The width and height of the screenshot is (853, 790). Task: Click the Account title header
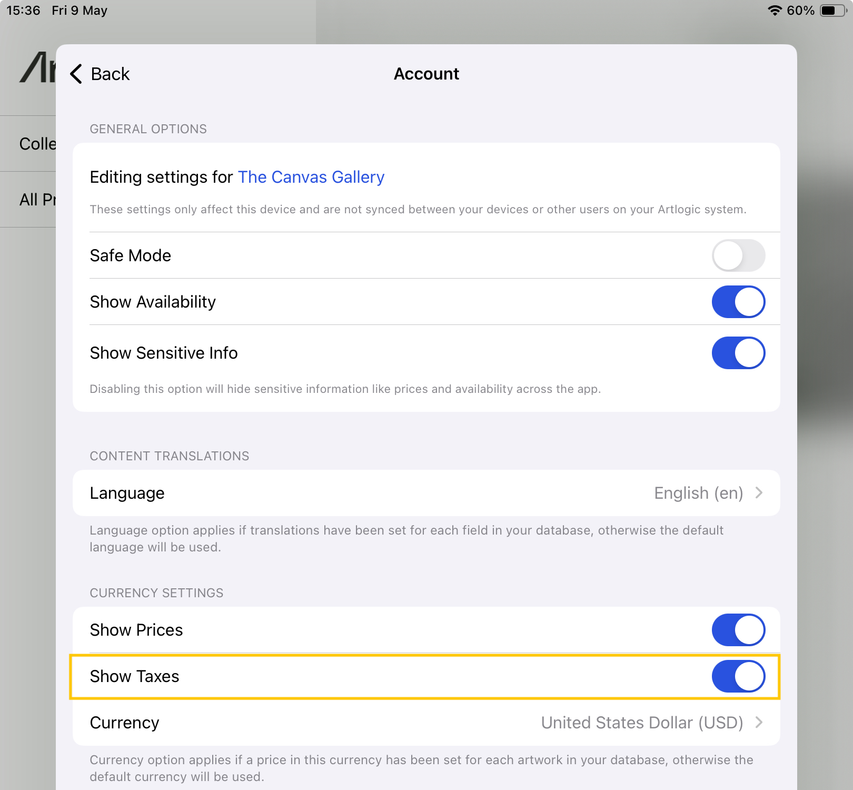426,74
